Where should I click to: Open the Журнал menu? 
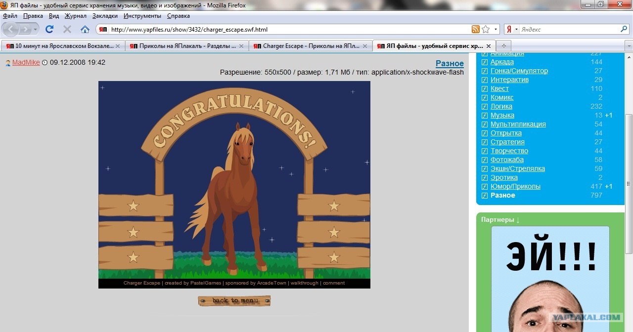coord(76,16)
